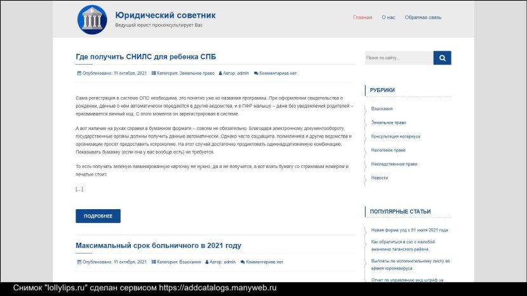Click the admin author link of first post
The image size is (527, 296).
[x=243, y=74]
